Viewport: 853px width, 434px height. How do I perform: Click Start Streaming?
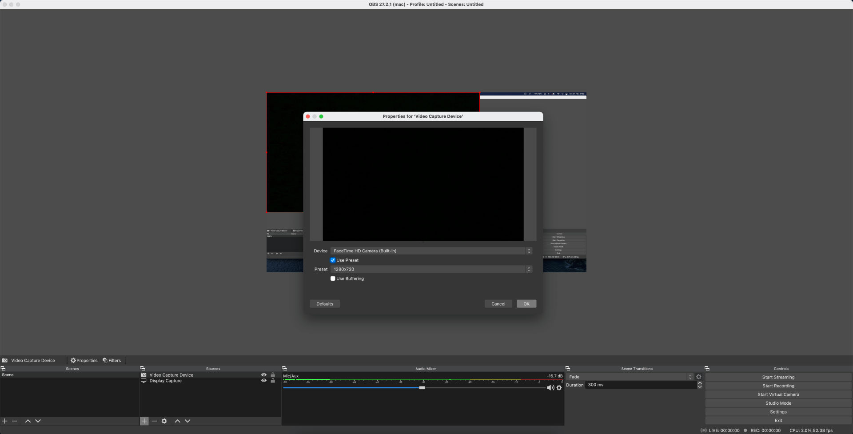coord(778,377)
